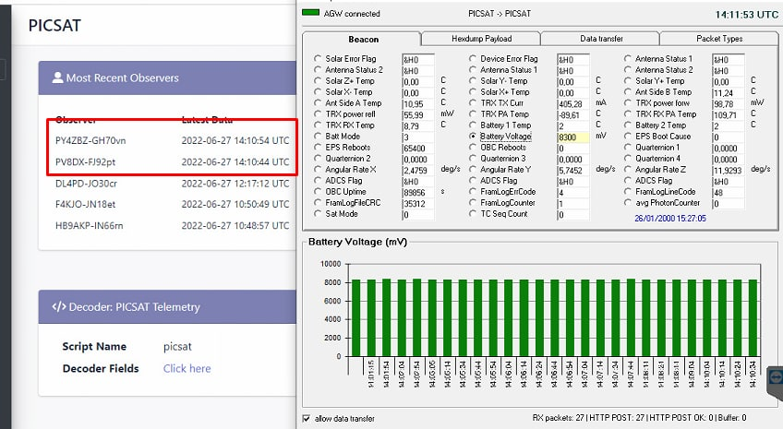The height and width of the screenshot is (429, 783).
Task: Select the TC Seq Count radio button
Action: point(473,213)
